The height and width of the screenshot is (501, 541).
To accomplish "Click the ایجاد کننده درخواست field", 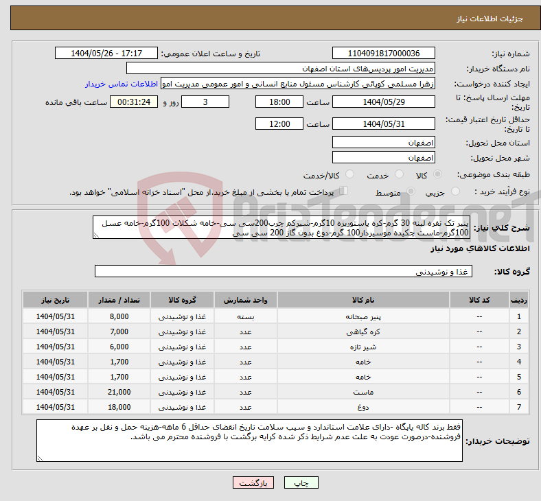I will pos(298,84).
